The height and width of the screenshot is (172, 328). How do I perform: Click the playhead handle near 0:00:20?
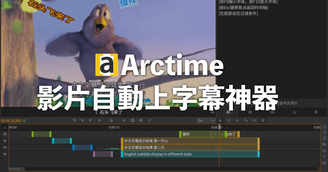(219, 127)
